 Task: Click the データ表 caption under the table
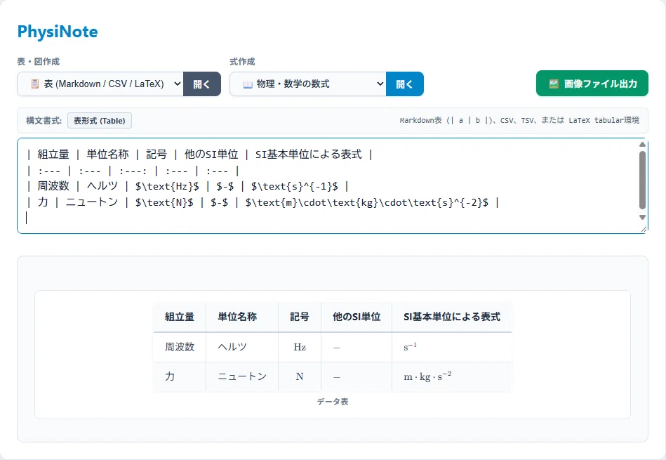(x=333, y=402)
